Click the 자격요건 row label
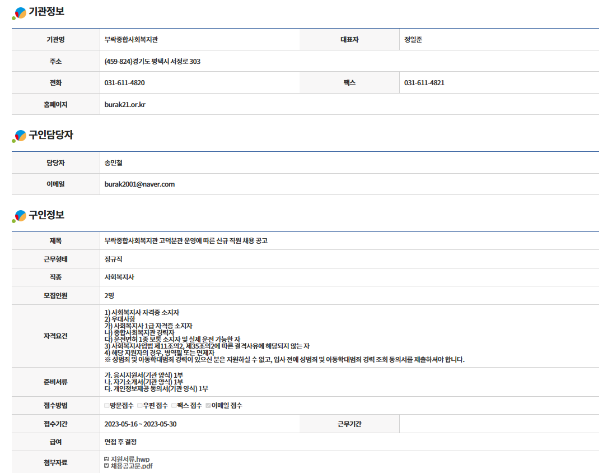This screenshot has width=603, height=473. (56, 336)
